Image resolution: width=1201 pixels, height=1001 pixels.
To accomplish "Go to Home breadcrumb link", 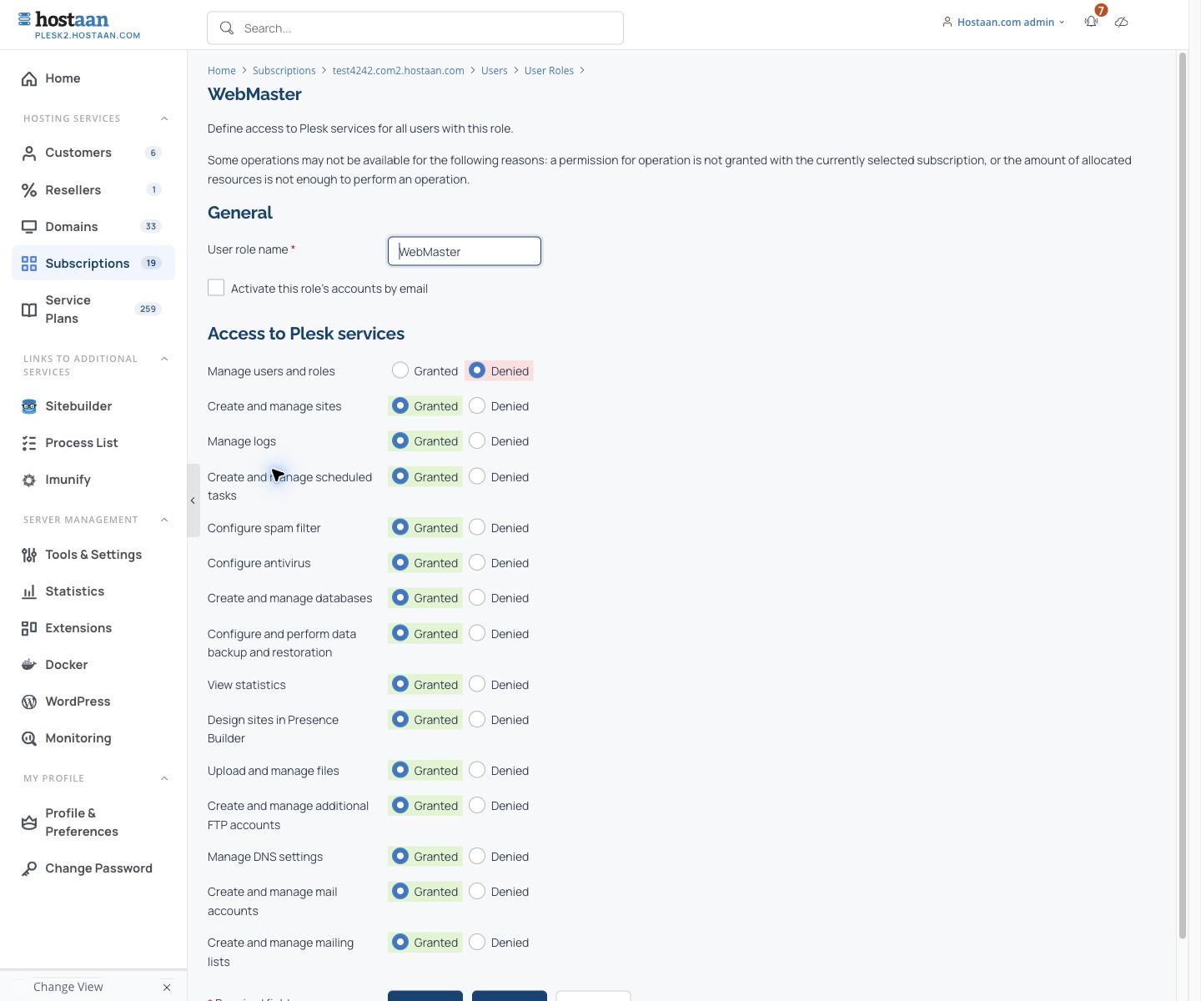I will click(222, 71).
